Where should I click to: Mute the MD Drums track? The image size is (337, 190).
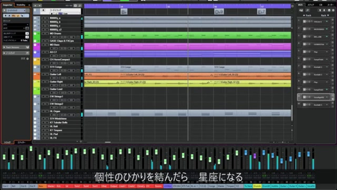(x=43, y=34)
